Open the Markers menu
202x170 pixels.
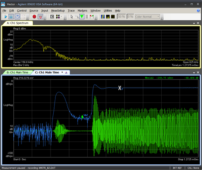pyautogui.click(x=82, y=11)
